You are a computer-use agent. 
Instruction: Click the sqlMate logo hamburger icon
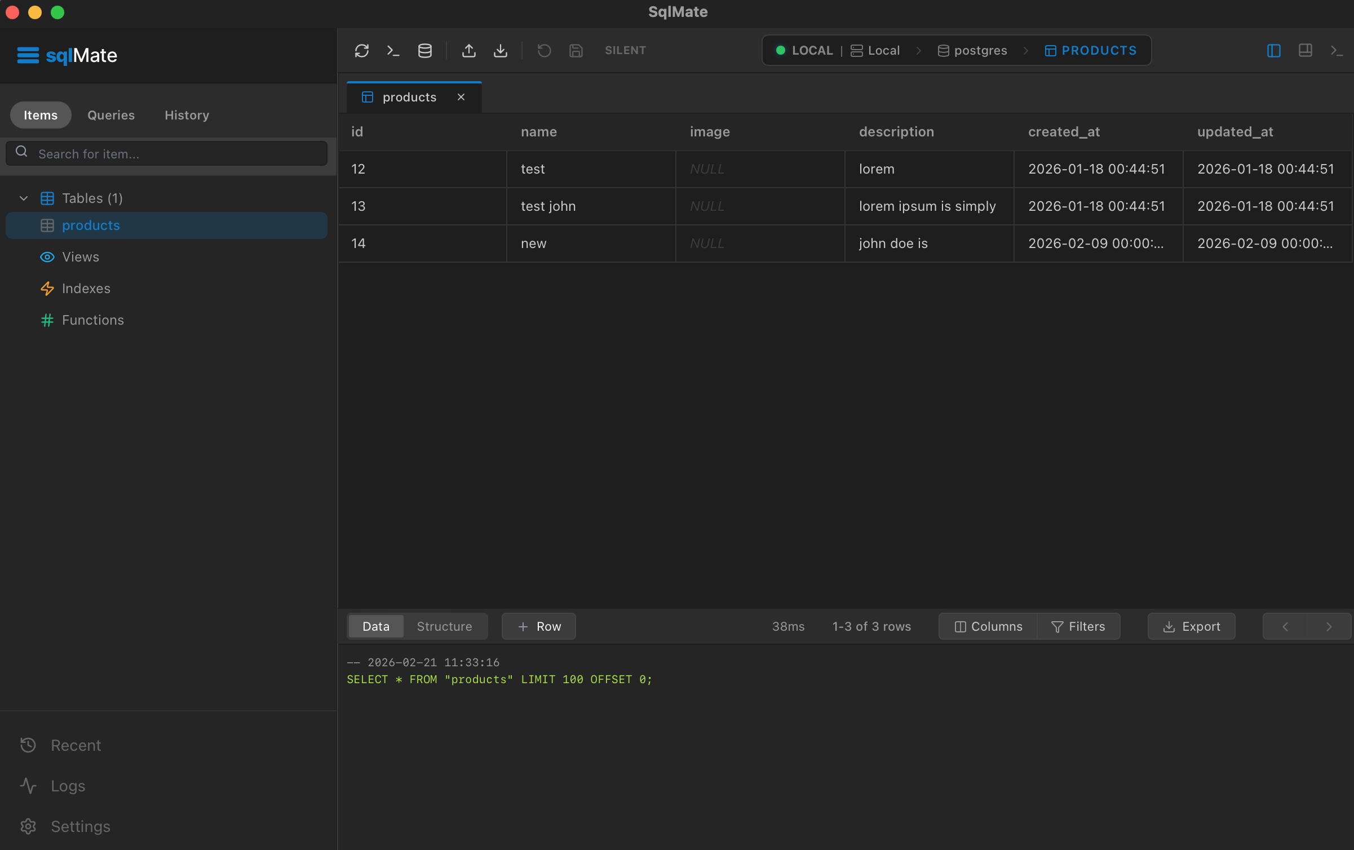(x=28, y=55)
